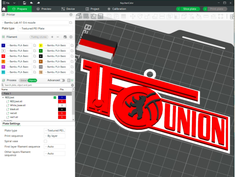Click the plus icon to add filament

(52, 37)
